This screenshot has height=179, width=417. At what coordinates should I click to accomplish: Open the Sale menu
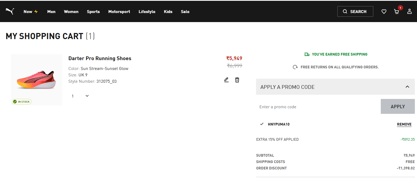tap(185, 12)
